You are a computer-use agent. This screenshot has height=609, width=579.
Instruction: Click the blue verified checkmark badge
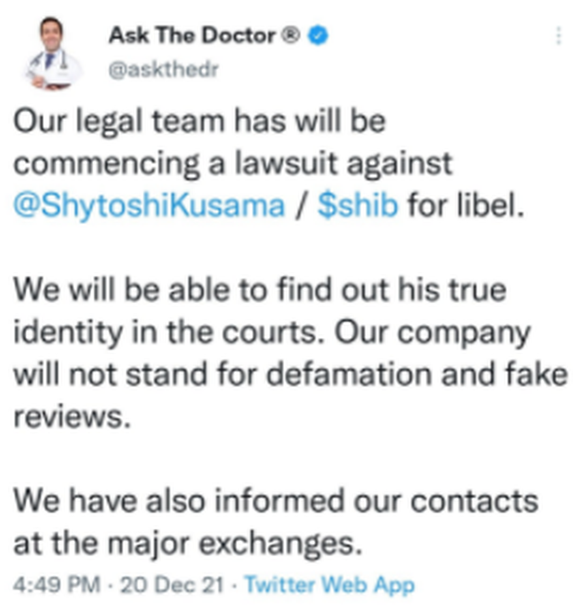click(x=318, y=35)
